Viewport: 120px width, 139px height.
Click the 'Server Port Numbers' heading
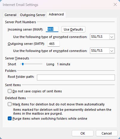(x=21, y=22)
